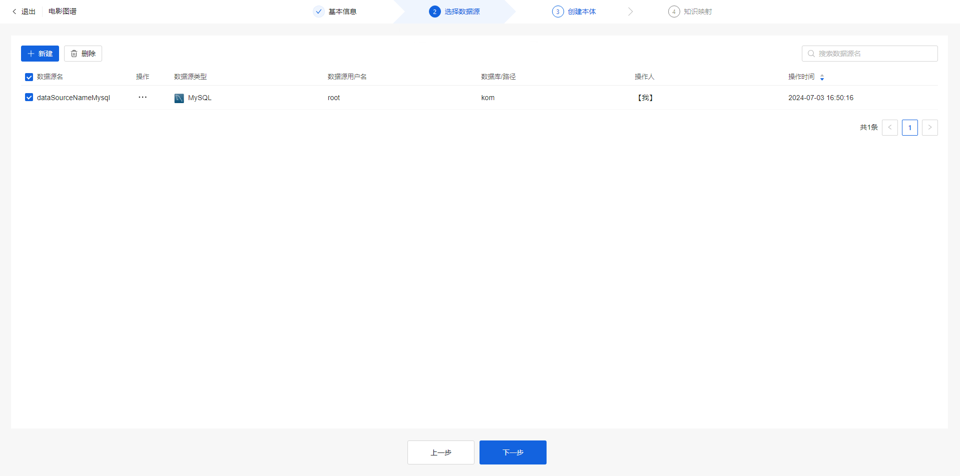Viewport: 960px width, 476px height.
Task: Click the search magnifier icon
Action: tap(811, 54)
